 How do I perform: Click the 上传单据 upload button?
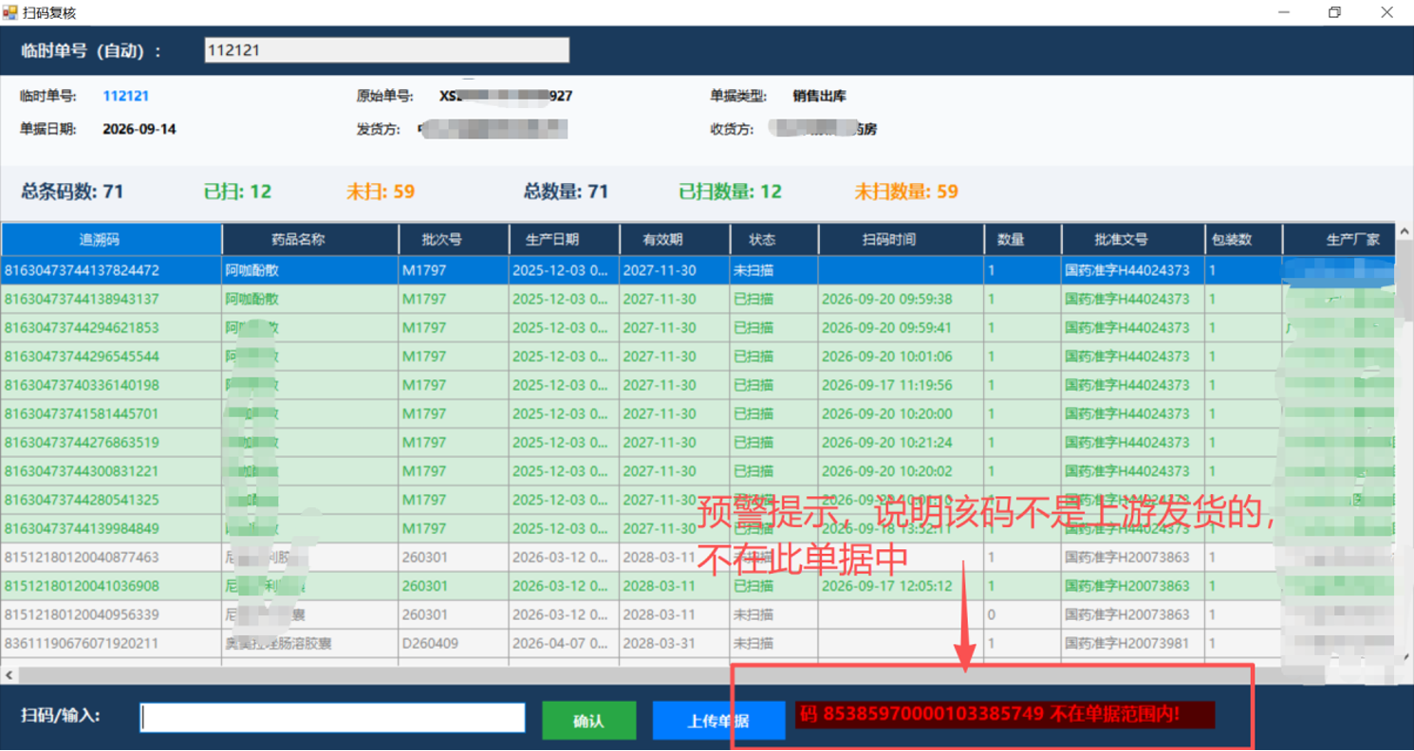tap(718, 721)
